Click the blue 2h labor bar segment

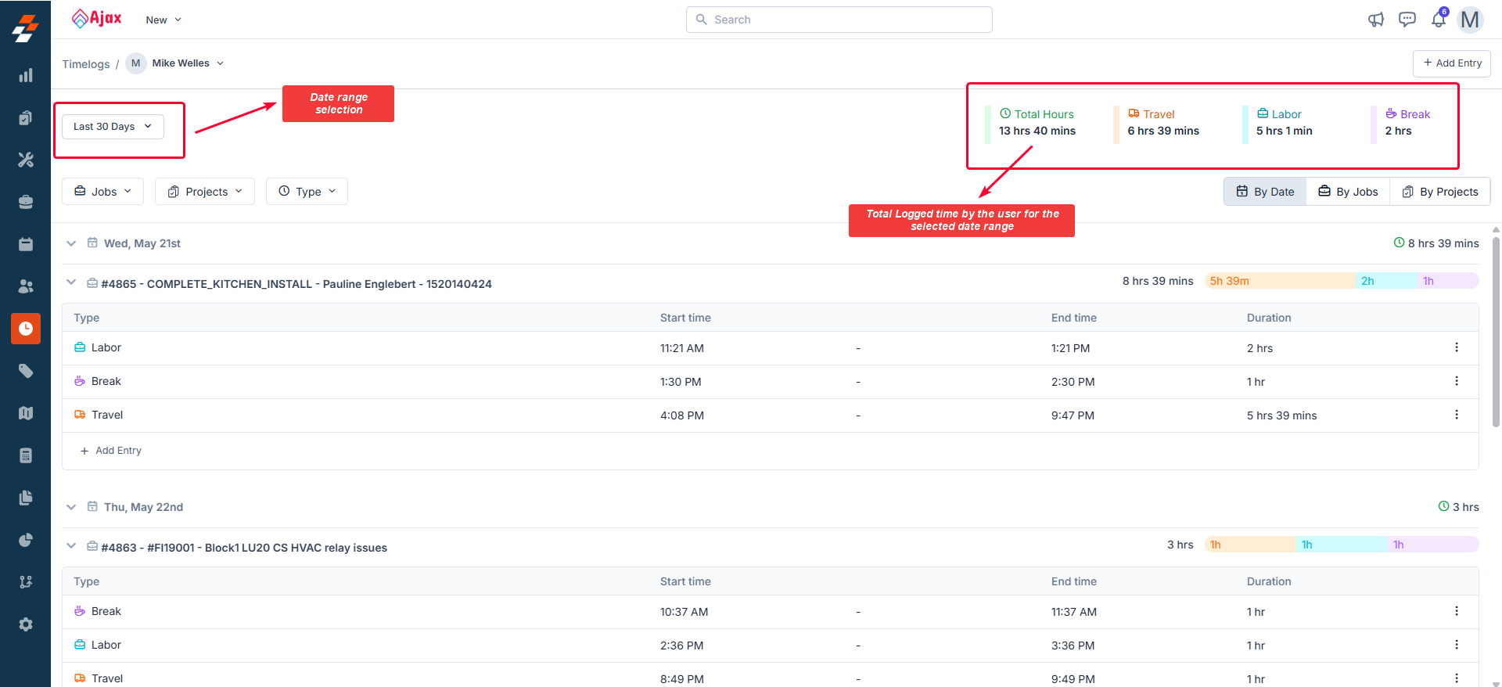[1387, 281]
